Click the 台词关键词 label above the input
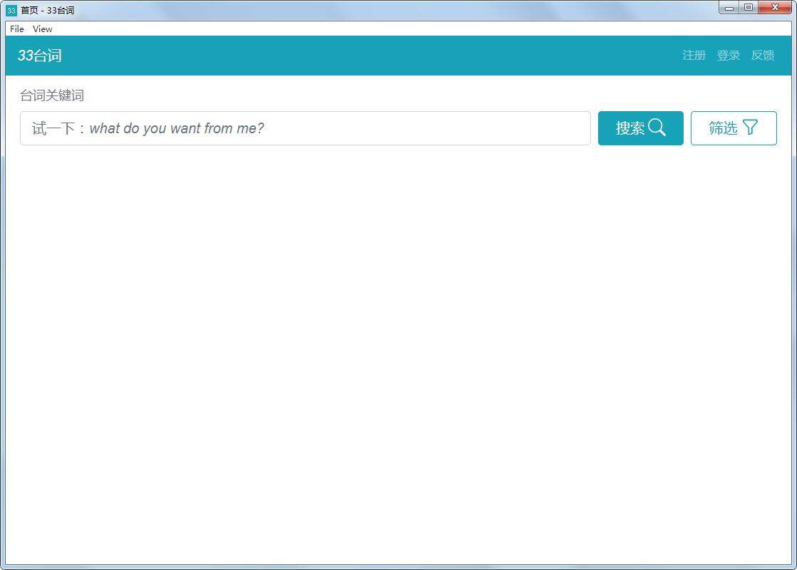Image resolution: width=797 pixels, height=570 pixels. (52, 95)
